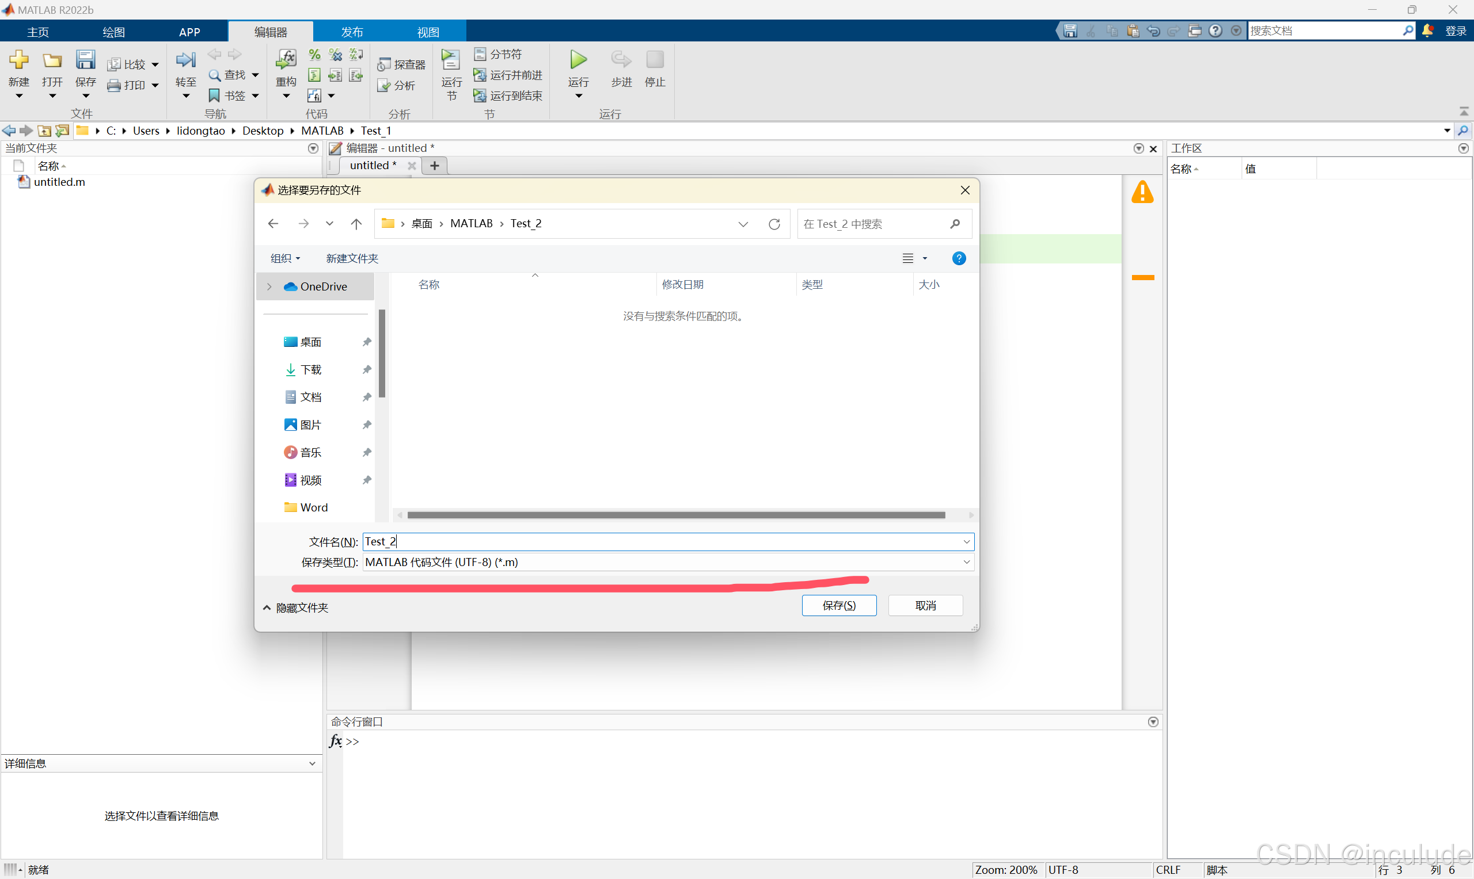Click Run to End (运行到结束)

point(508,95)
